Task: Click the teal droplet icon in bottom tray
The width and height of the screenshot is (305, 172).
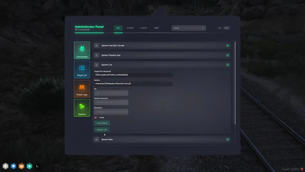Action: [29, 166]
